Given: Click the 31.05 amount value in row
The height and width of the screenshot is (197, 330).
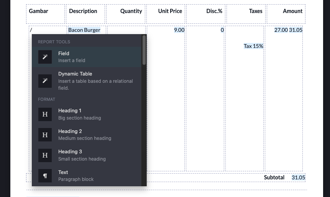Looking at the screenshot, I should pos(296,30).
